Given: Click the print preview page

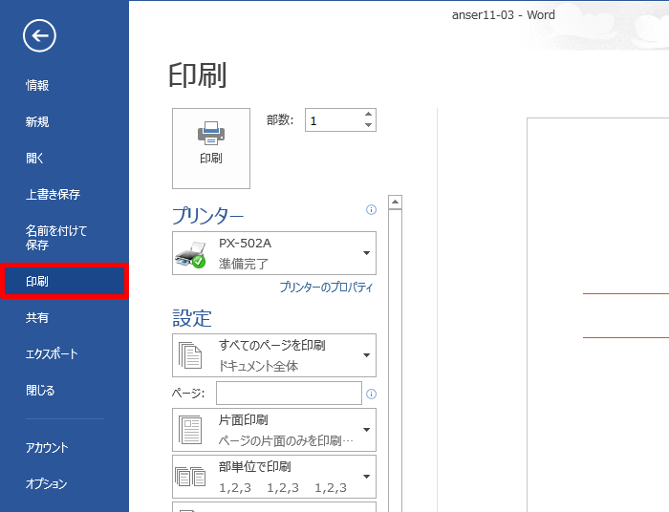Looking at the screenshot, I should [x=597, y=315].
